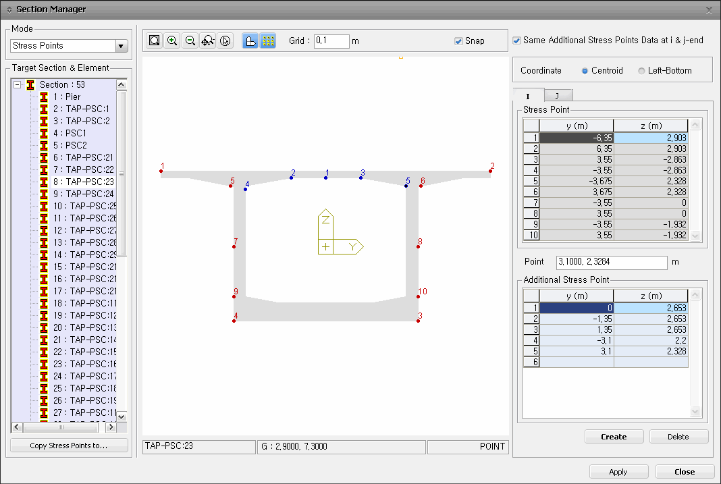Select the Centroid coordinate option
Screen dimensions: 721x484
point(585,71)
